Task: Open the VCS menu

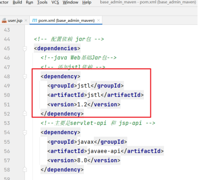Action: [x=55, y=2]
